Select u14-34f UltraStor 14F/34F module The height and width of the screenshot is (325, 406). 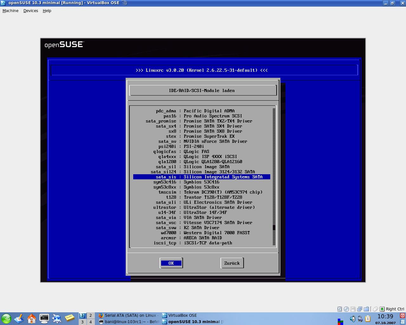tap(202, 212)
